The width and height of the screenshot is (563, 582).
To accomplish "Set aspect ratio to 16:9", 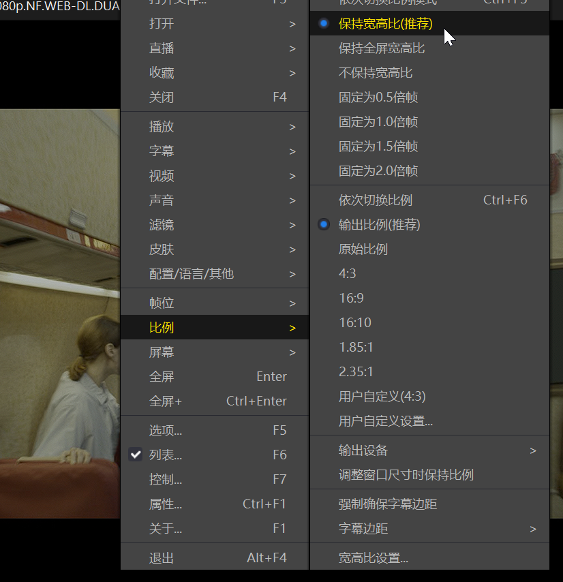I will (429, 298).
